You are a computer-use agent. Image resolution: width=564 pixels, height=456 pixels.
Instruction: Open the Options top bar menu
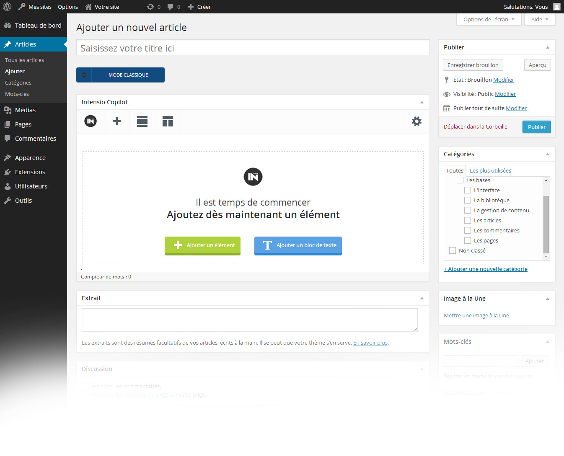[68, 7]
